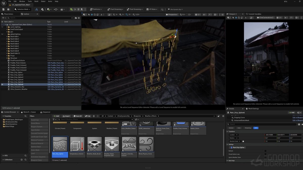The width and height of the screenshot is (303, 170).
Task: Open the Location type dropdown
Action: pyautogui.click(x=233, y=135)
